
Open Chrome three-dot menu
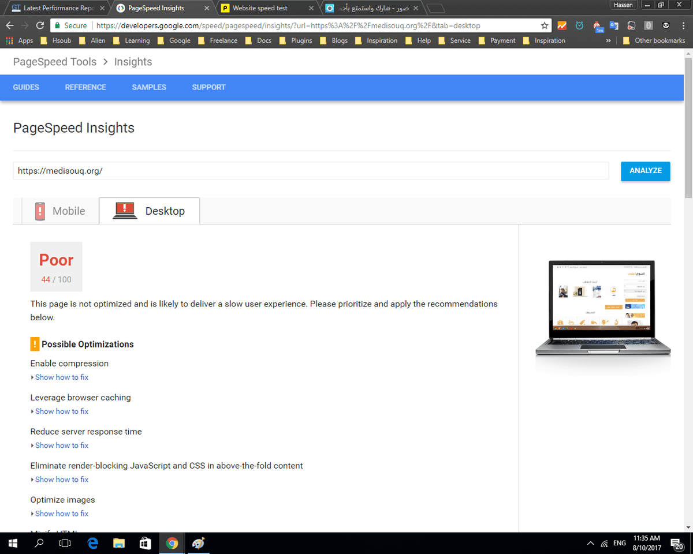tap(683, 25)
